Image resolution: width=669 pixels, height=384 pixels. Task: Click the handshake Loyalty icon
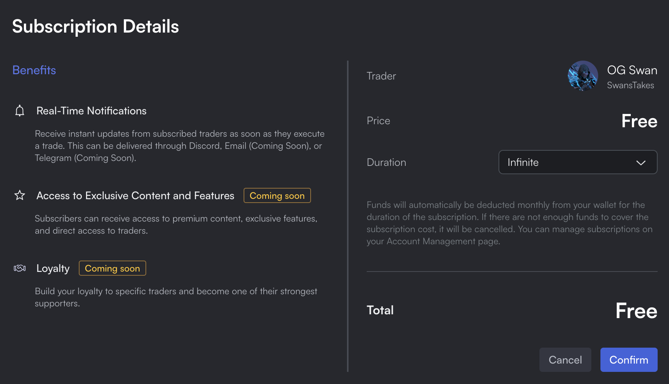pyautogui.click(x=20, y=268)
